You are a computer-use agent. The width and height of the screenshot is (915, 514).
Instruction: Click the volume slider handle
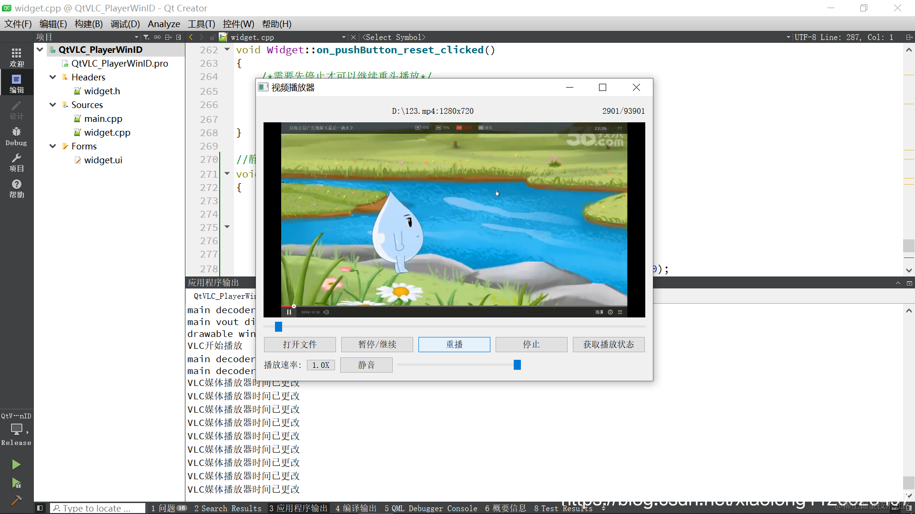coord(517,365)
